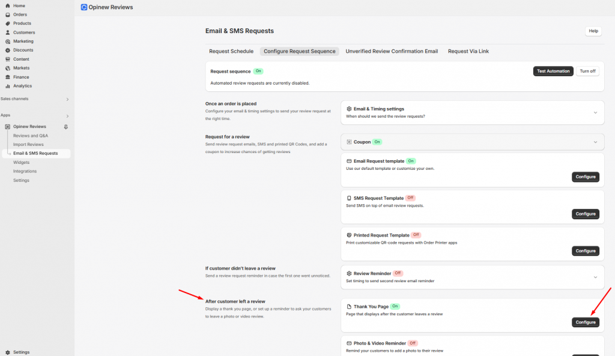This screenshot has height=356, width=615.
Task: Click the Off badge on Photo & Video Reminder
Action: click(x=413, y=343)
